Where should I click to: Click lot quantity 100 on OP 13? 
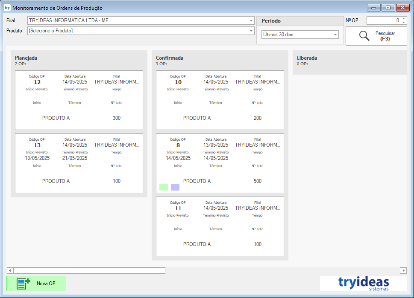pyautogui.click(x=117, y=181)
